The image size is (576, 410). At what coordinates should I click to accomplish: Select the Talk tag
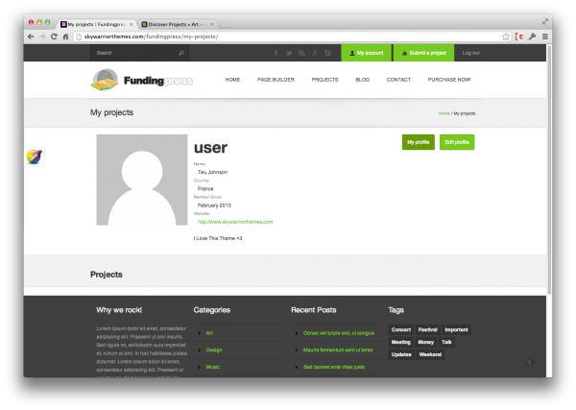[x=446, y=342]
